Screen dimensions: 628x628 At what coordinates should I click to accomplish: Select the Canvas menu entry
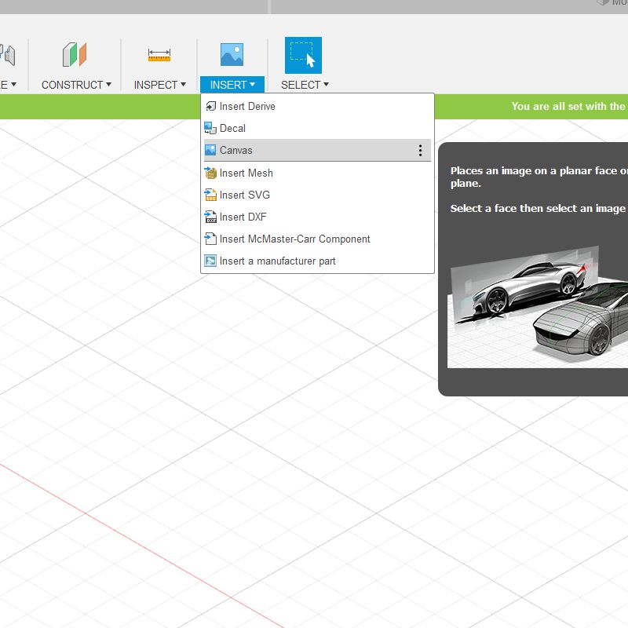(x=317, y=150)
